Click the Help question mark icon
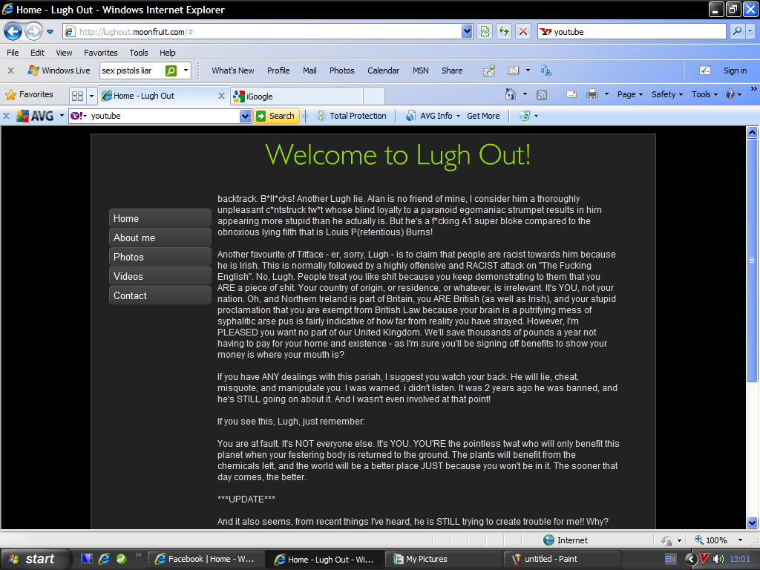Screen dimensions: 760x570 click(x=730, y=94)
